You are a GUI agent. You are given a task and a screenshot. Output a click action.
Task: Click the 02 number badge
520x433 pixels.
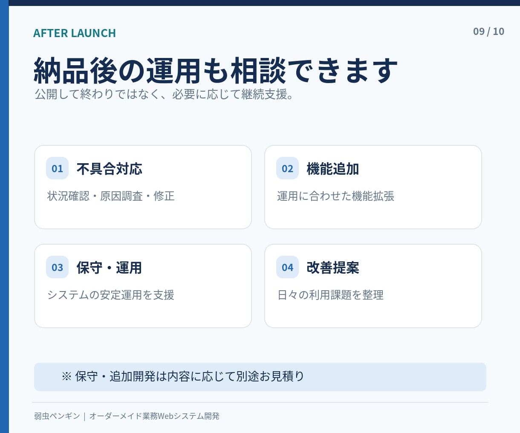pyautogui.click(x=287, y=168)
